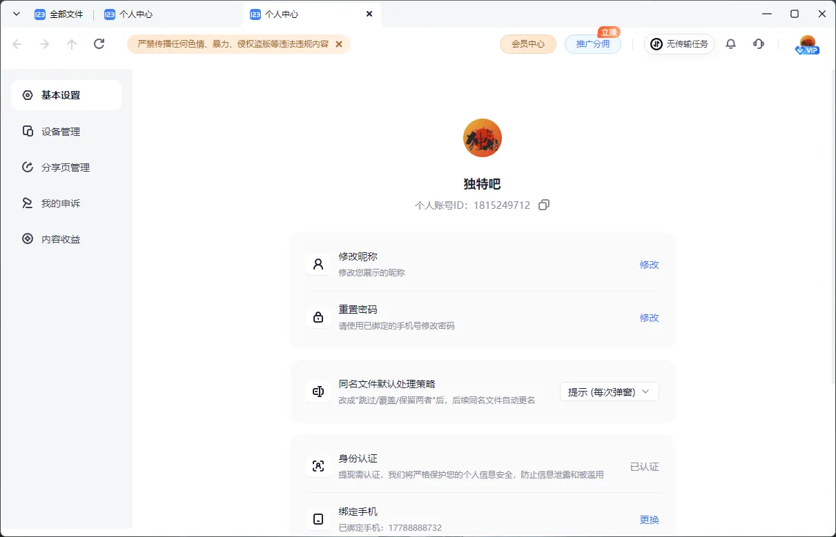Screen dimensions: 836x537
Task: Click the VIP user avatar in the toolbar
Action: point(807,45)
